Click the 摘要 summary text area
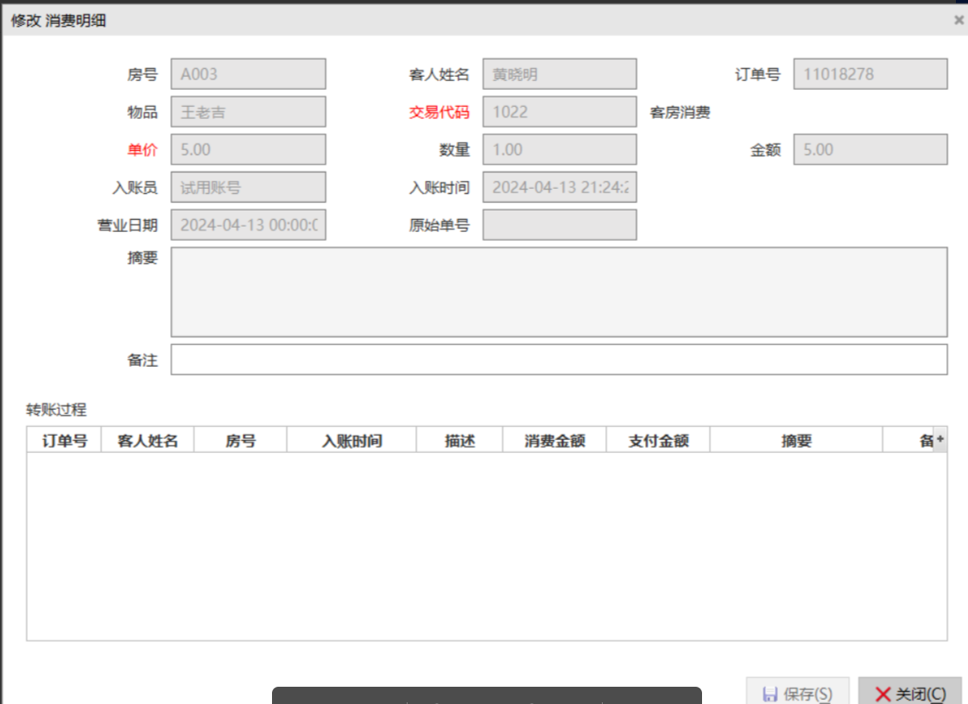The image size is (968, 704). (559, 292)
